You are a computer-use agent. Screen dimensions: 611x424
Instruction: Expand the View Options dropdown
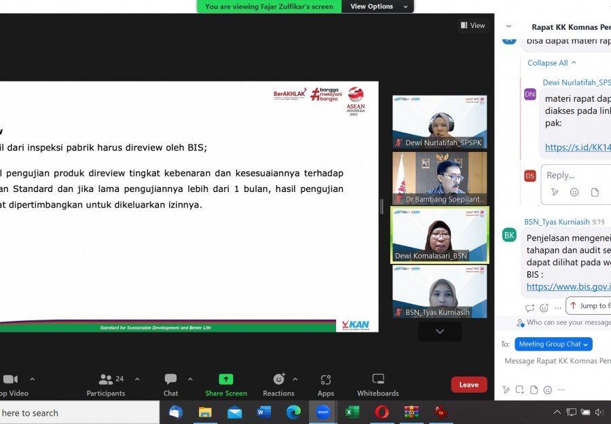(x=379, y=7)
